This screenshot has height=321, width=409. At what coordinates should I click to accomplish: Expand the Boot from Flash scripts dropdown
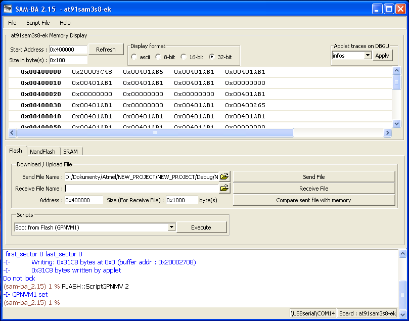171,227
